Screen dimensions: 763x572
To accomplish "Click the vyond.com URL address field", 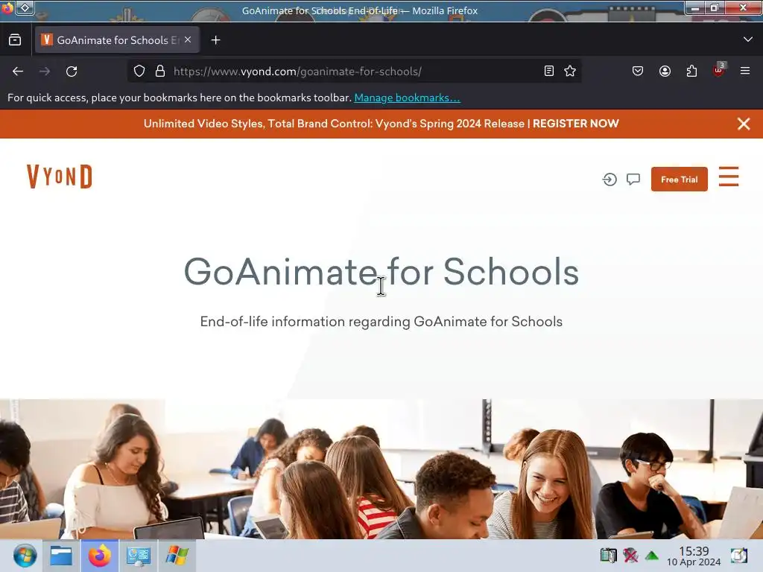I will 355,71.
